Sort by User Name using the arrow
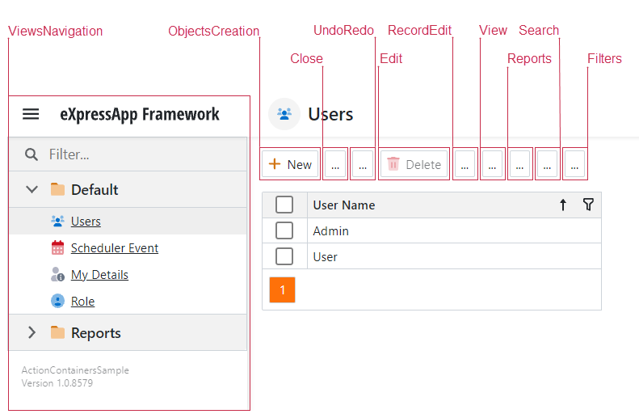This screenshot has width=639, height=414. coord(563,205)
